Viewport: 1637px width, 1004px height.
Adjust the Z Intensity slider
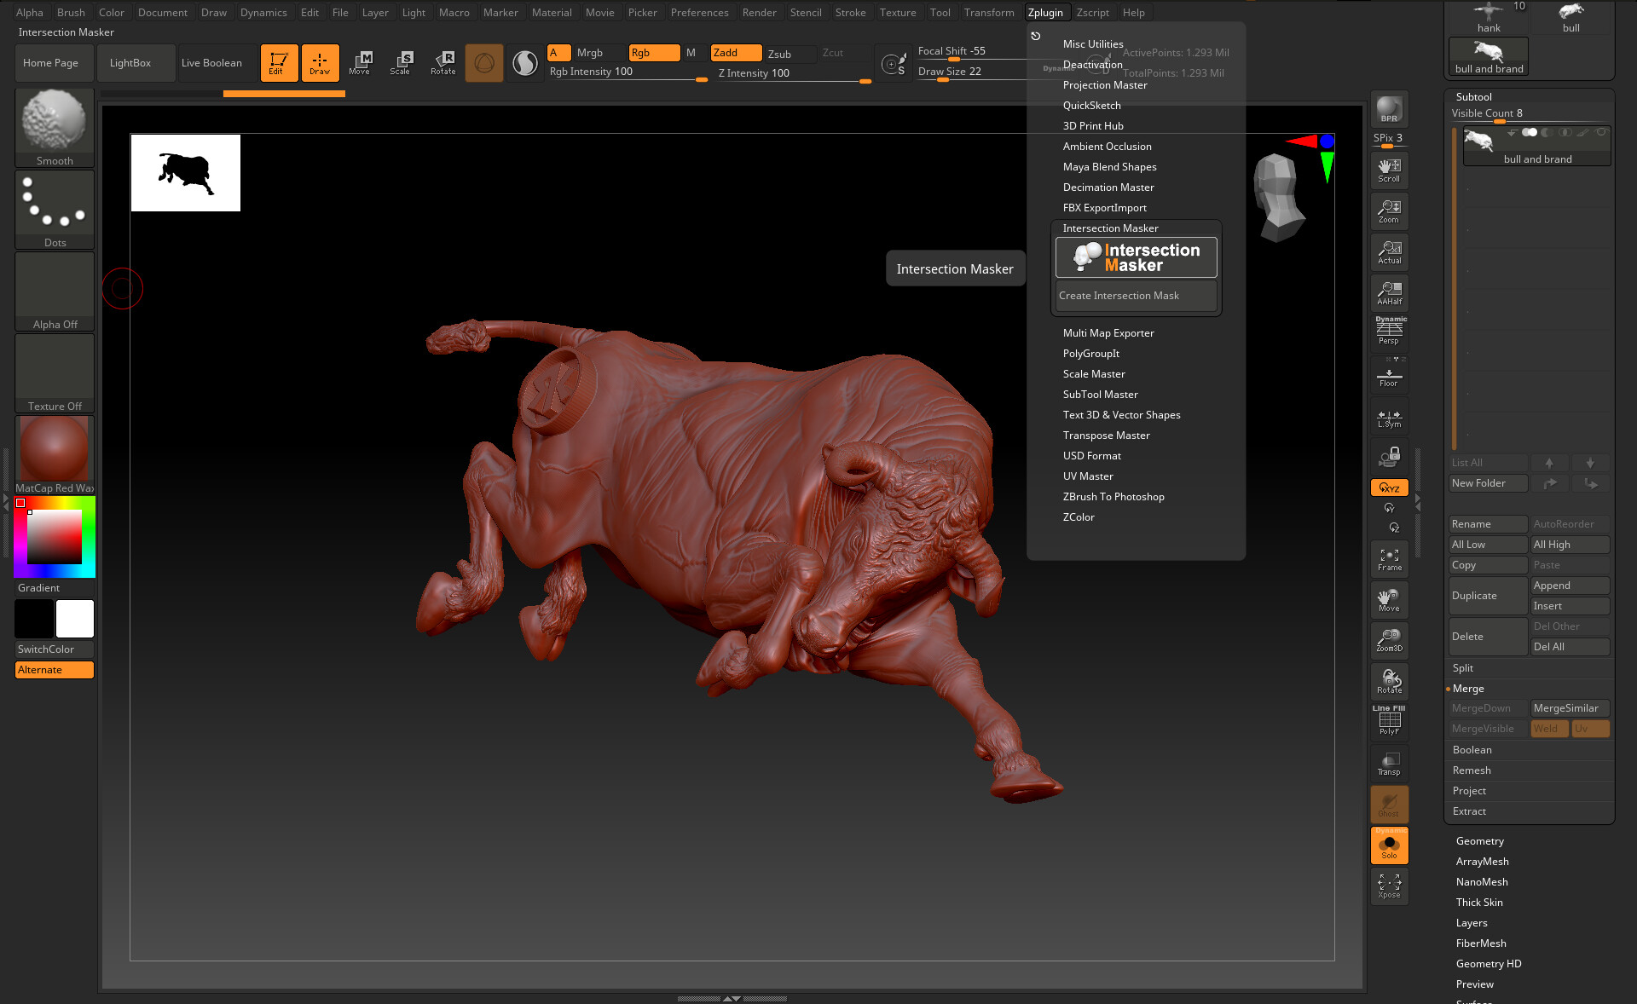[794, 73]
